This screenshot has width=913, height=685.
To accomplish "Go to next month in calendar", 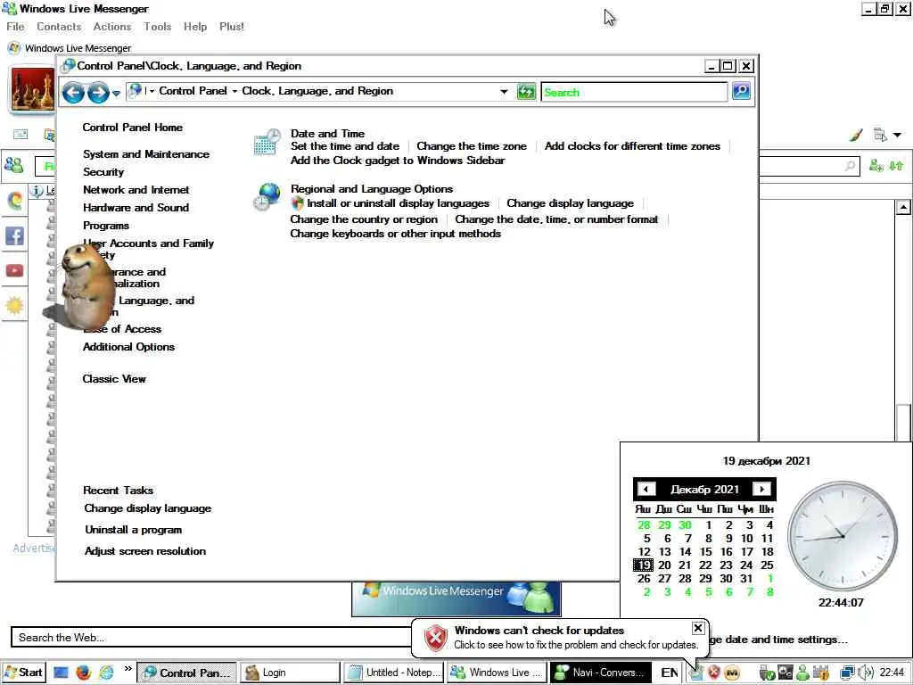I will [761, 490].
